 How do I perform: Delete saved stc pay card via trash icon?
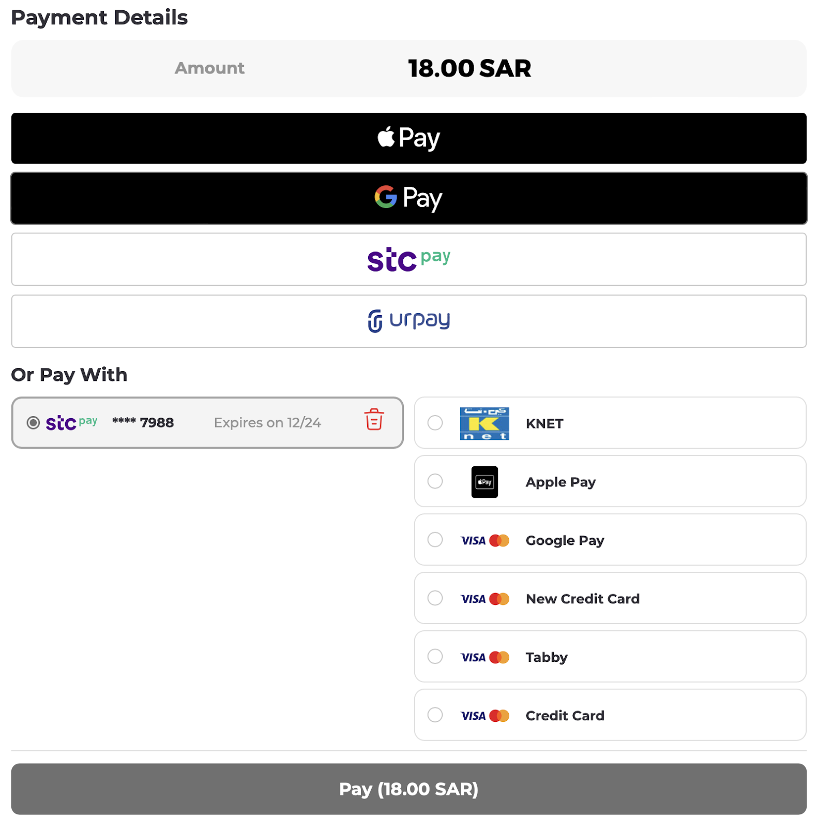(374, 420)
